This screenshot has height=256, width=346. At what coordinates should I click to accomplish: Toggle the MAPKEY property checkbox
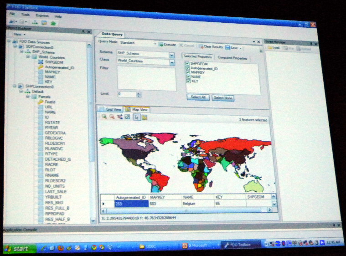click(187, 73)
